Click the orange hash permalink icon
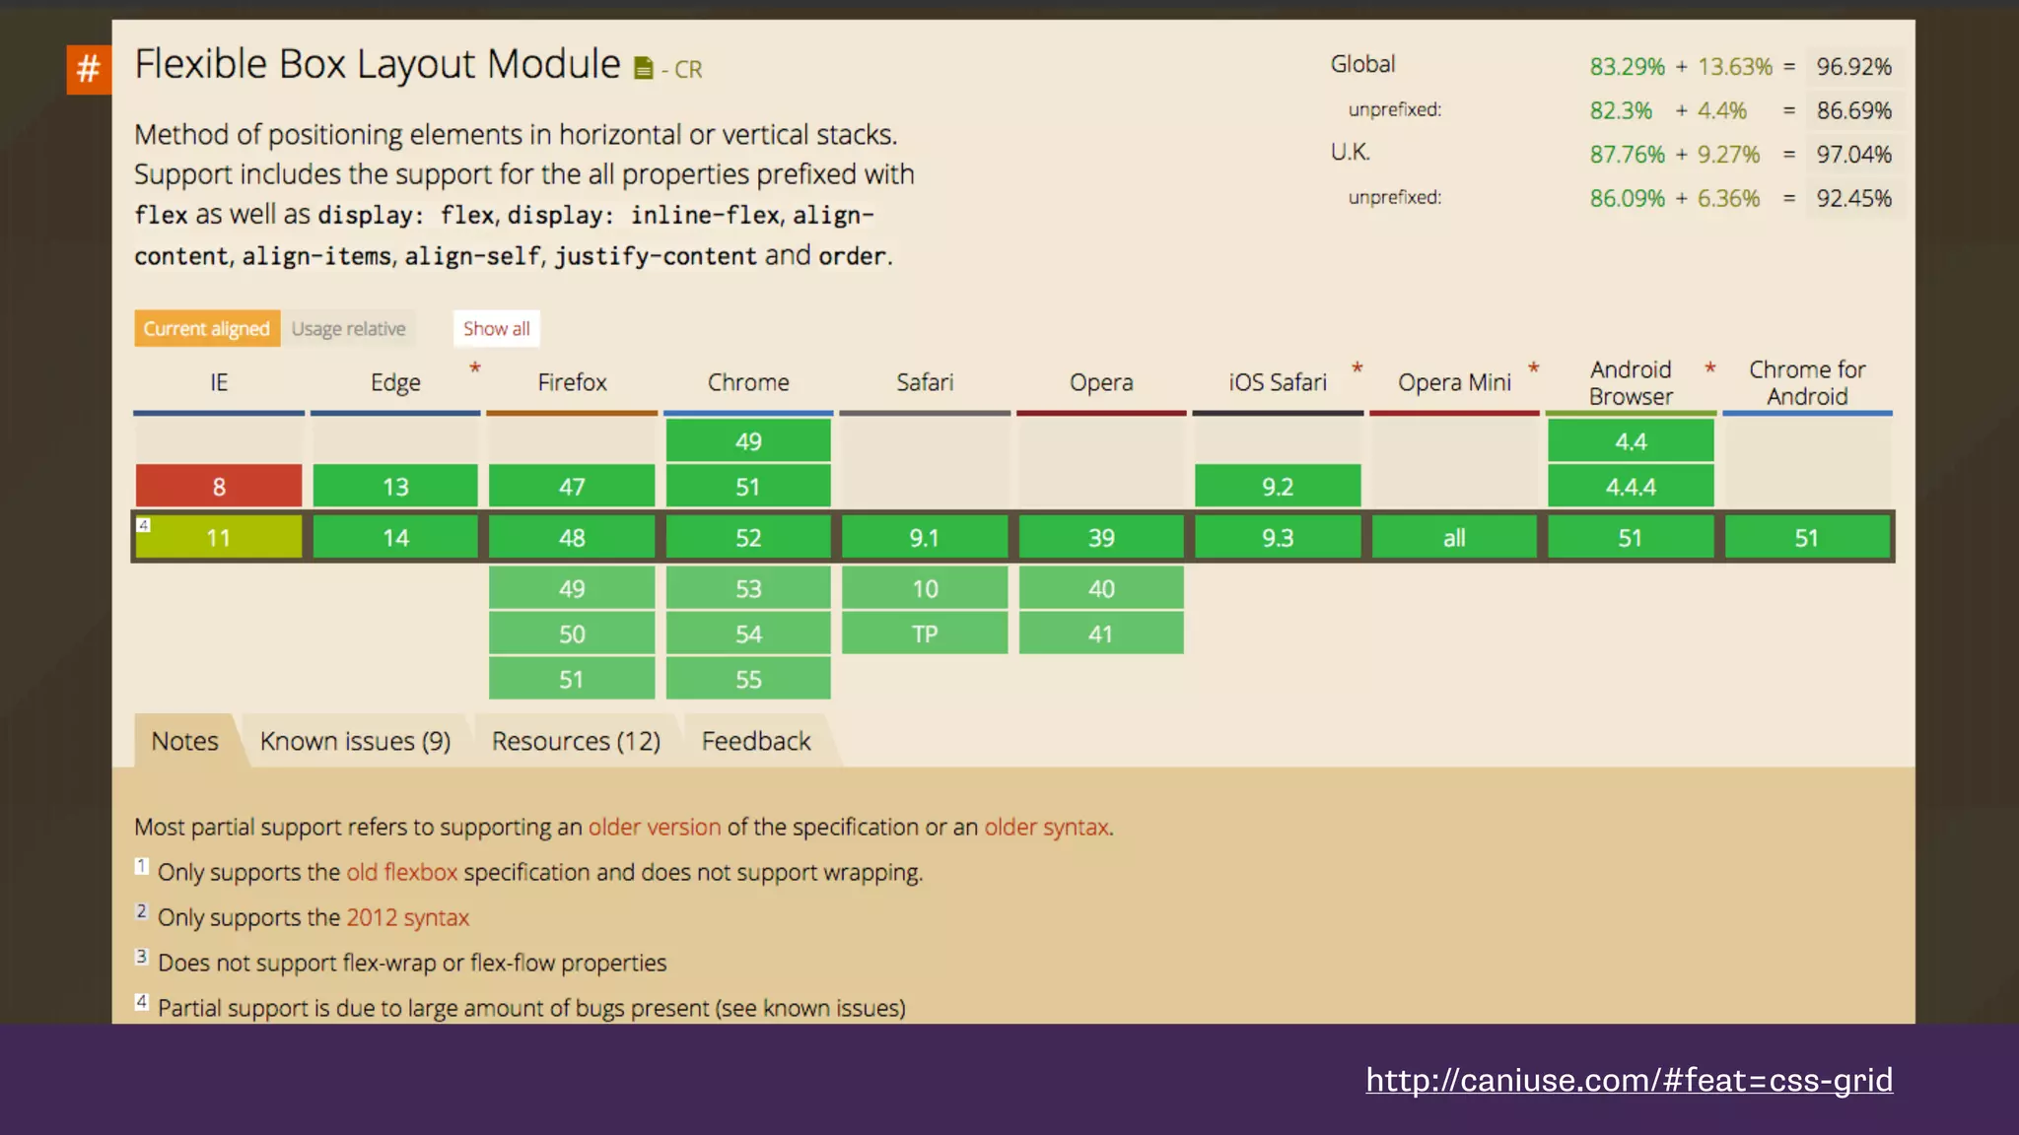The height and width of the screenshot is (1135, 2019). click(89, 69)
